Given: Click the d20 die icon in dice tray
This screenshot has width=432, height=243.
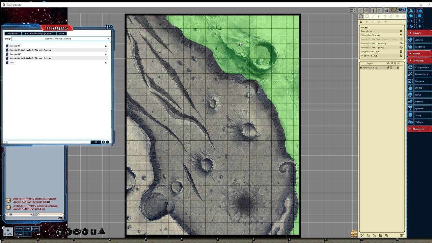Looking at the screenshot, I should 60,232.
